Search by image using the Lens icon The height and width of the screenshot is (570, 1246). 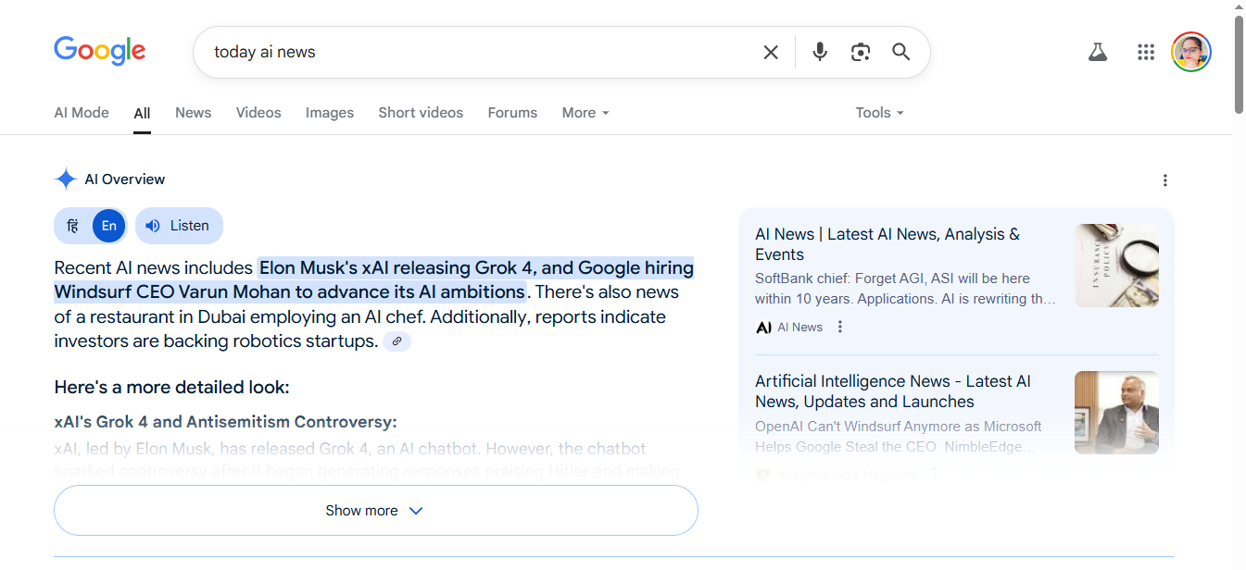(861, 52)
